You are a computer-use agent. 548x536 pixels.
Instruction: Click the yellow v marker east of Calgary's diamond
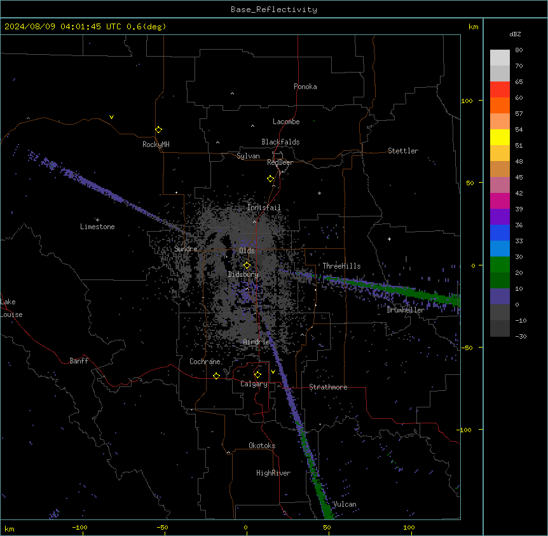(273, 372)
